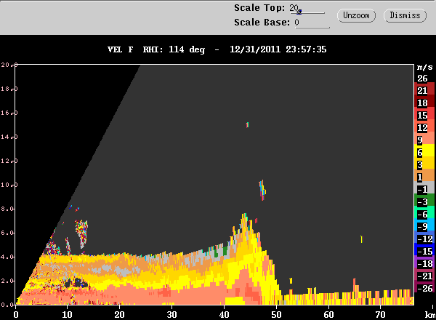Click the 'Scale Top:' label
Image resolution: width=436 pixels, height=320 pixels.
(x=259, y=8)
